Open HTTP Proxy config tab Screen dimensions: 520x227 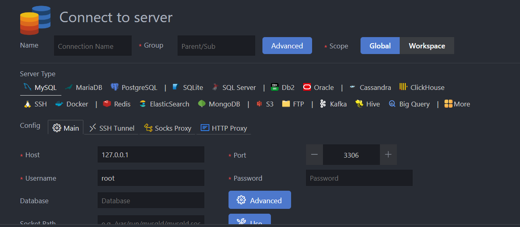pyautogui.click(x=224, y=128)
